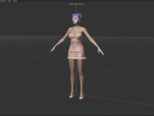Open the Filter menu
154x116 pixels.
click(10, 1)
